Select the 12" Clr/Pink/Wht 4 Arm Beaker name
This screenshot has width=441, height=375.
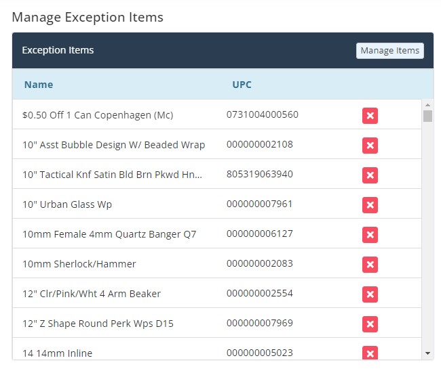[x=92, y=294]
